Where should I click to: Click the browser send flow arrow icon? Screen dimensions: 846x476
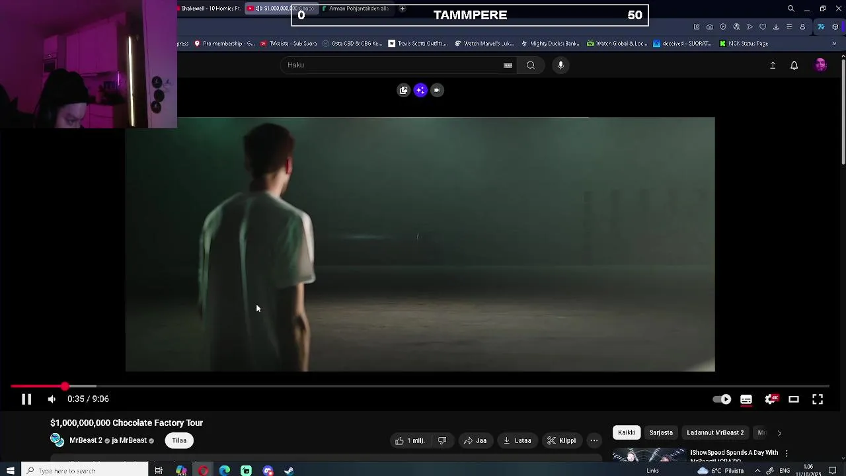(750, 27)
